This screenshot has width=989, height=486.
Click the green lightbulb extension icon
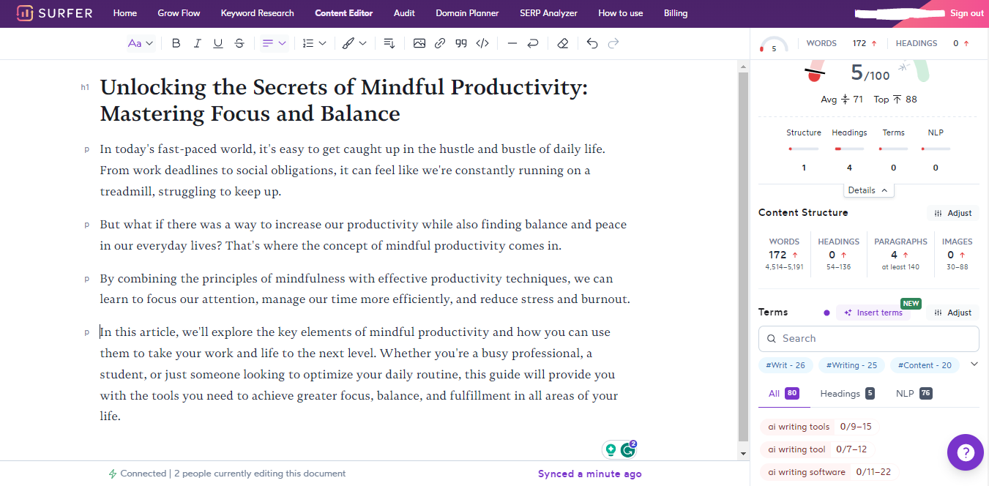tap(611, 449)
